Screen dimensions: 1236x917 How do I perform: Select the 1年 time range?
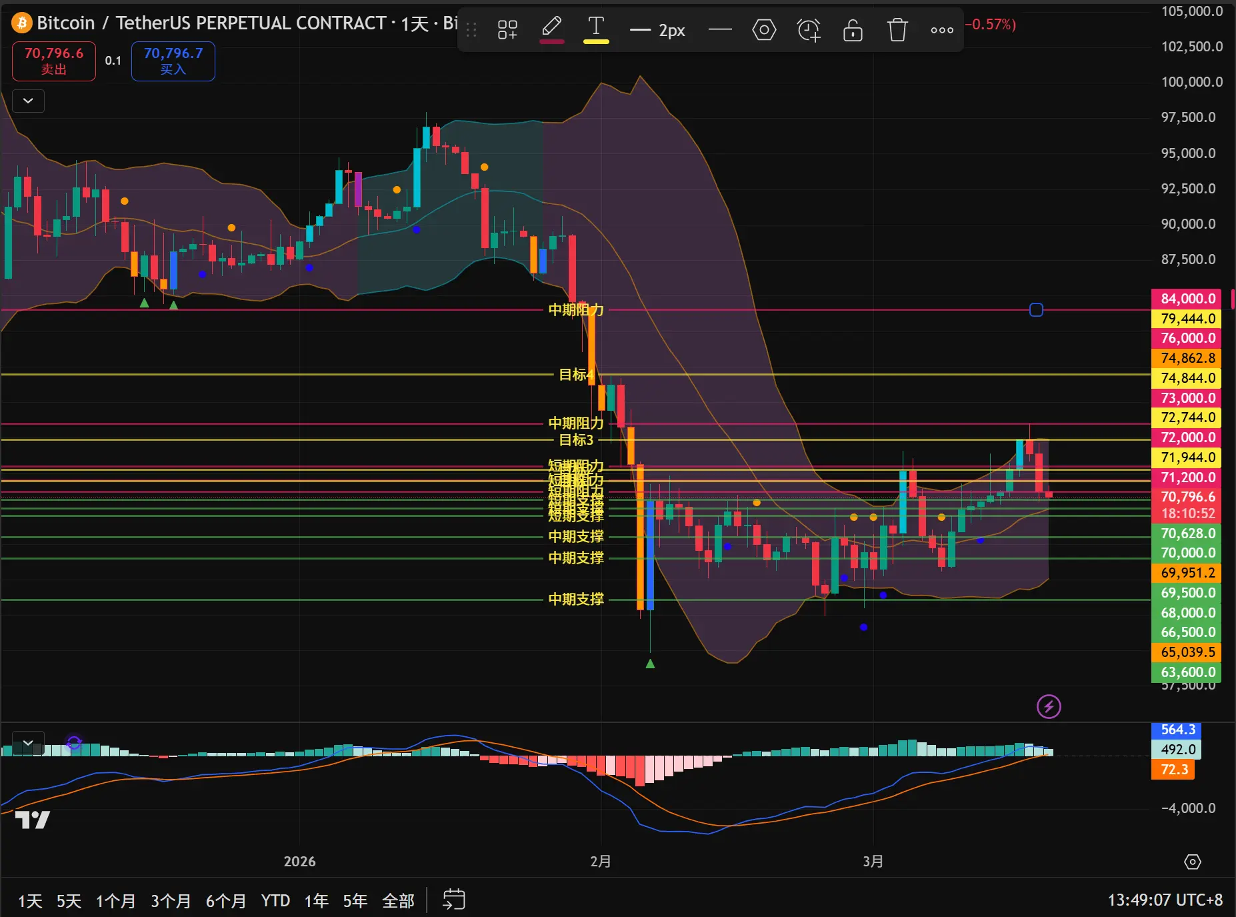317,901
